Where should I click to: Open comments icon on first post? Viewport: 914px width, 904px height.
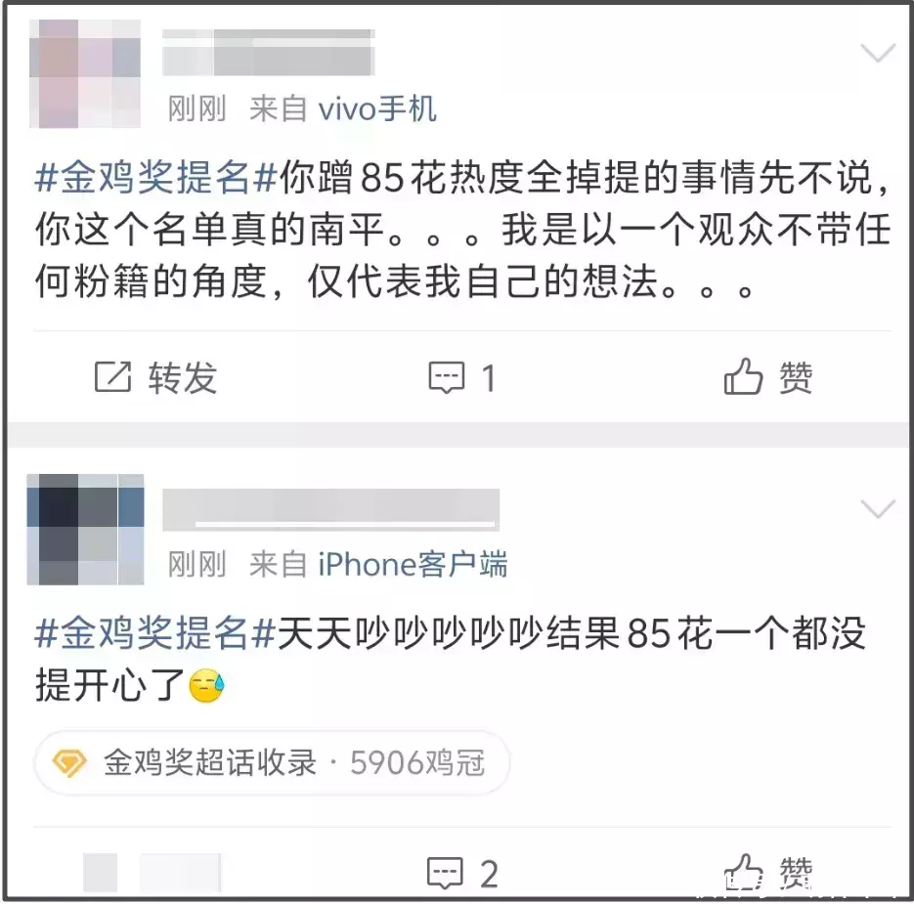click(x=447, y=377)
